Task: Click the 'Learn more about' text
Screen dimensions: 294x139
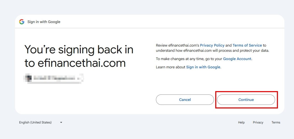Action: tap(171, 67)
